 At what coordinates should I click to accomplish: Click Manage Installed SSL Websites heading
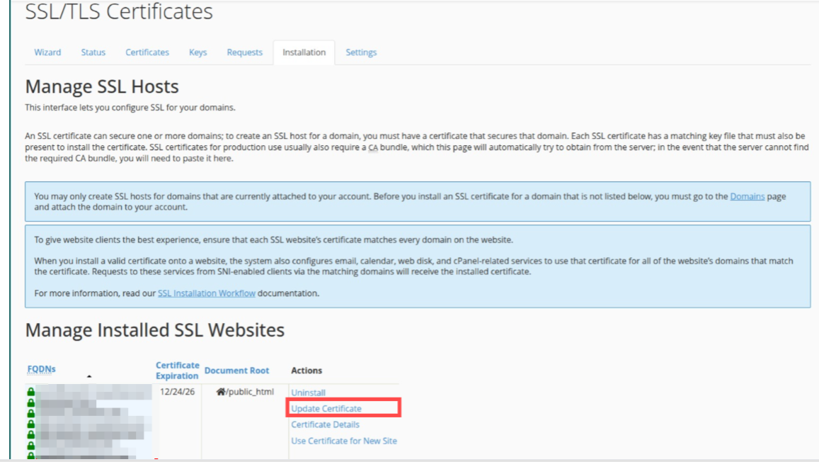point(154,329)
